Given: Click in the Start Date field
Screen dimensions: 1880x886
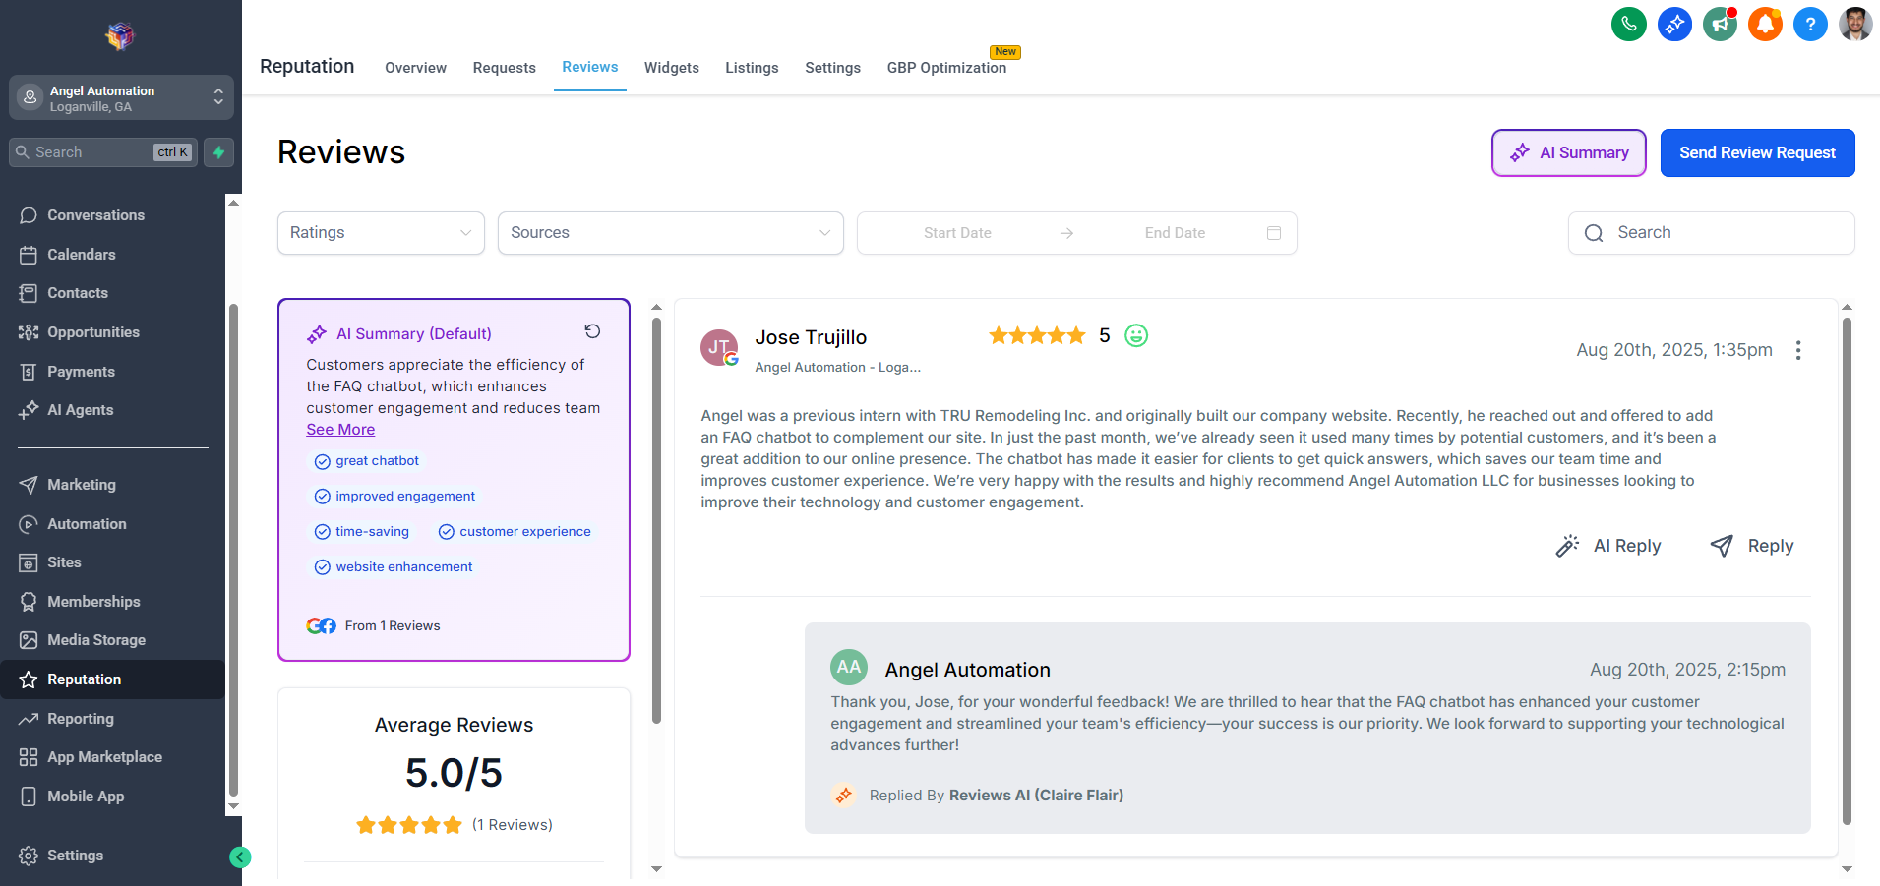Looking at the screenshot, I should tap(957, 233).
